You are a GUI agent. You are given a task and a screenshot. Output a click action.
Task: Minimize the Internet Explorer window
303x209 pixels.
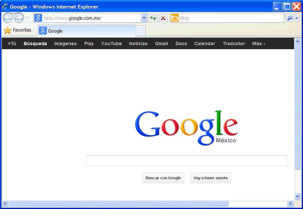point(277,6)
